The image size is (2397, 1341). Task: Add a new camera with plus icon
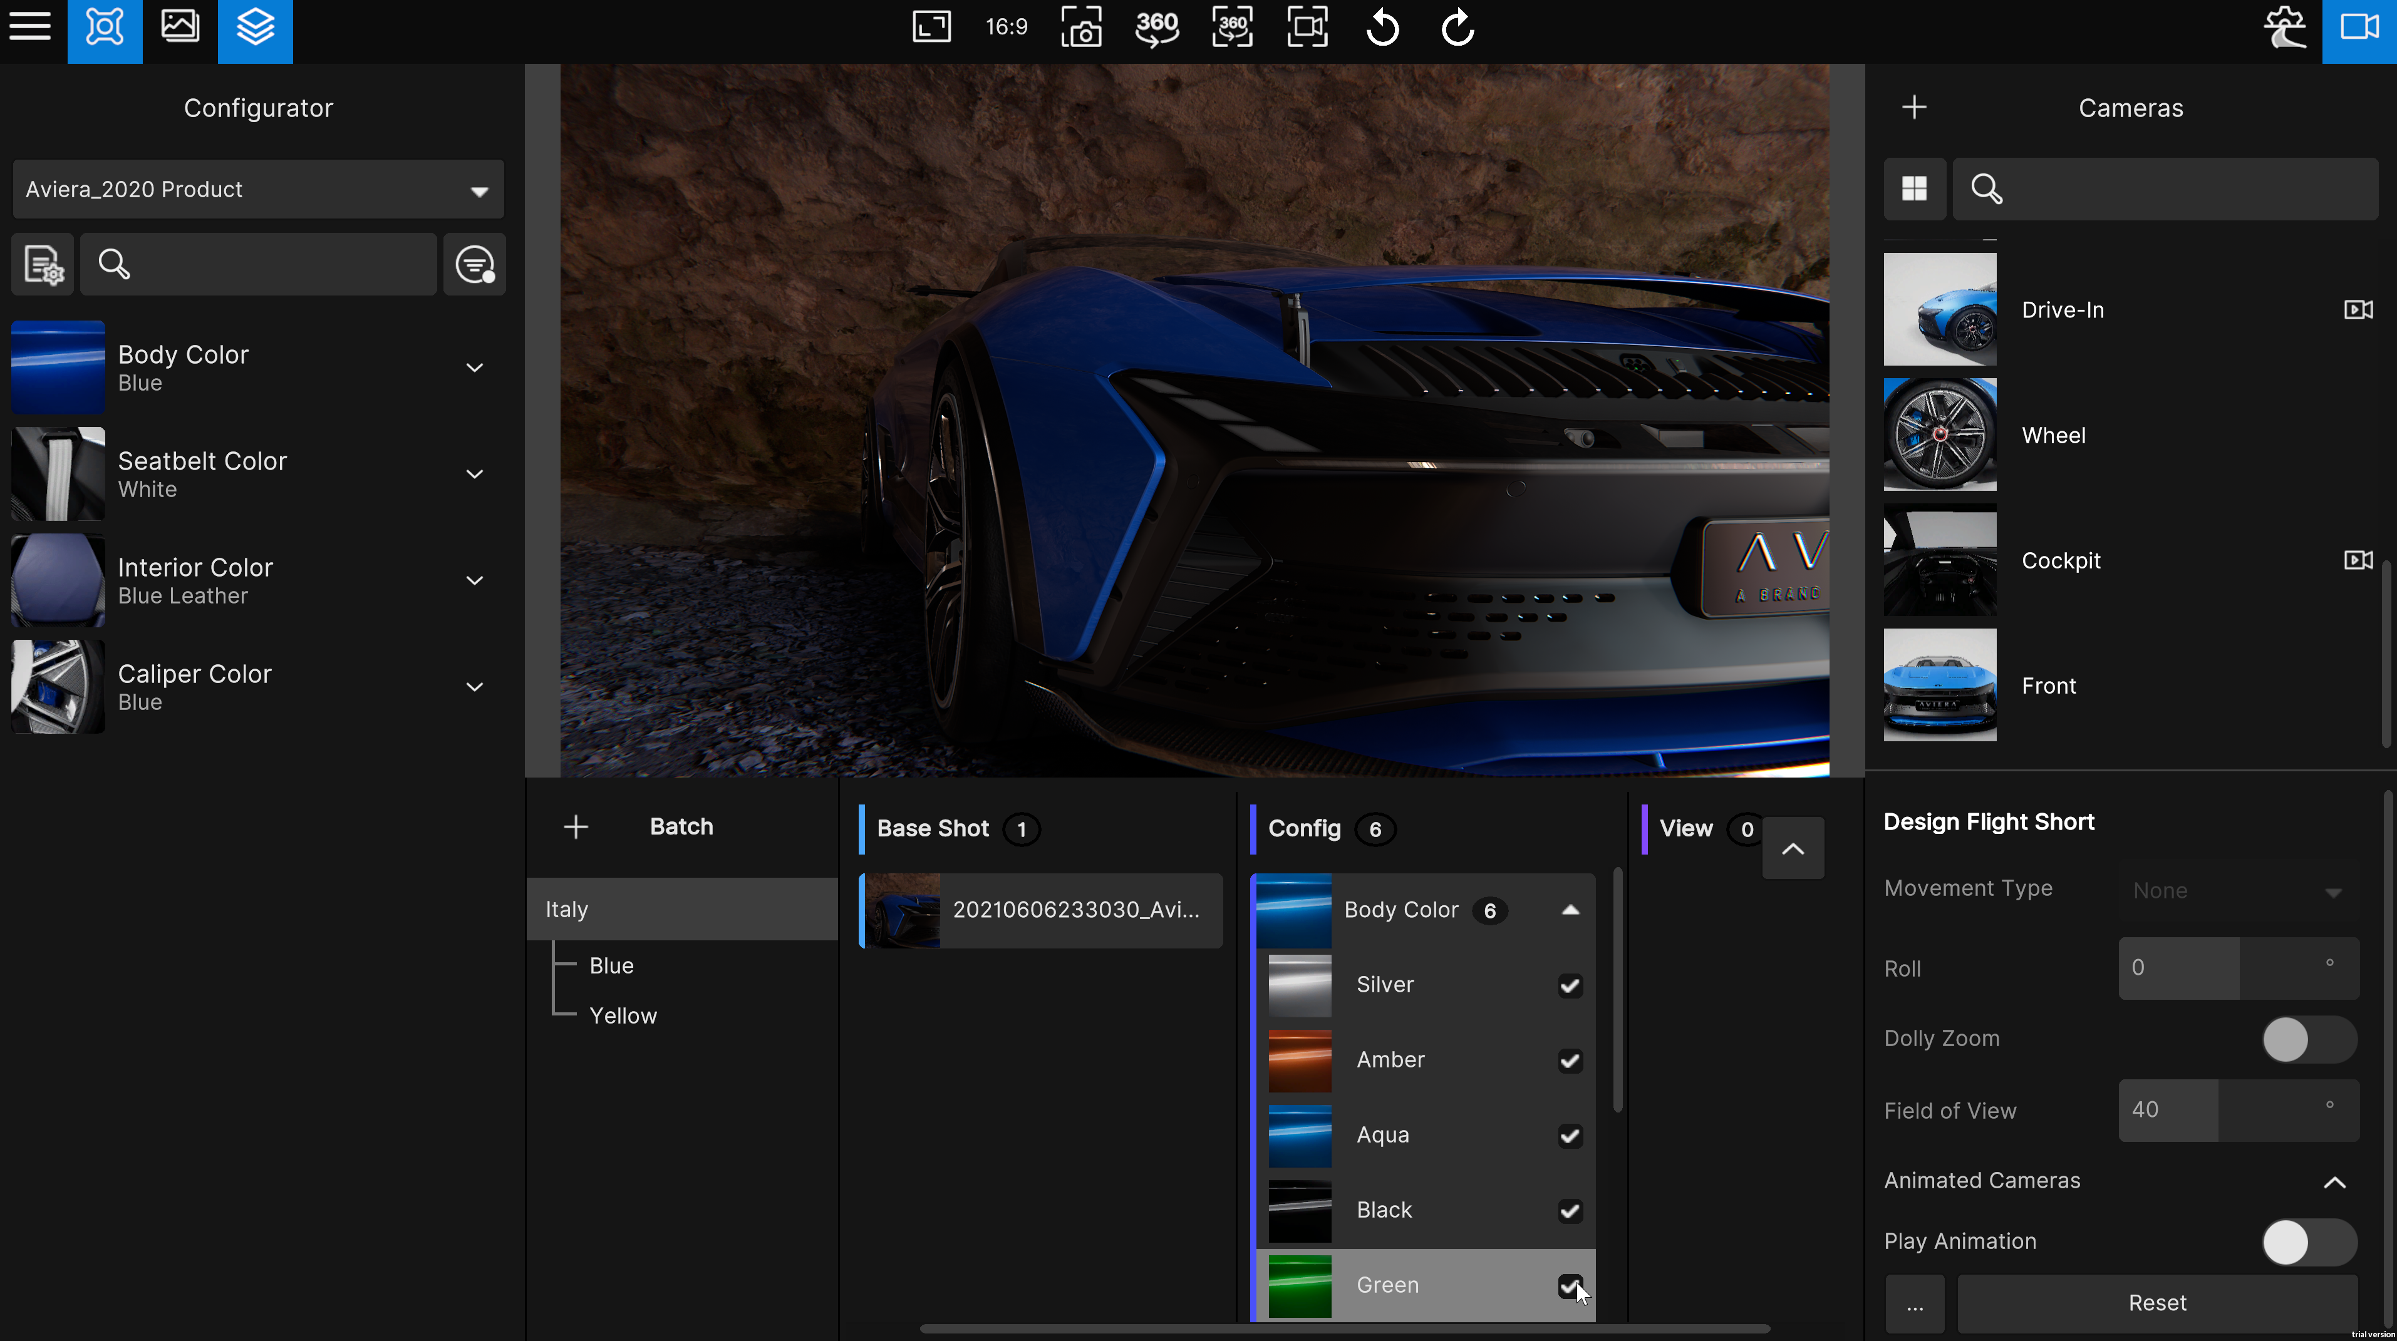coord(1914,108)
